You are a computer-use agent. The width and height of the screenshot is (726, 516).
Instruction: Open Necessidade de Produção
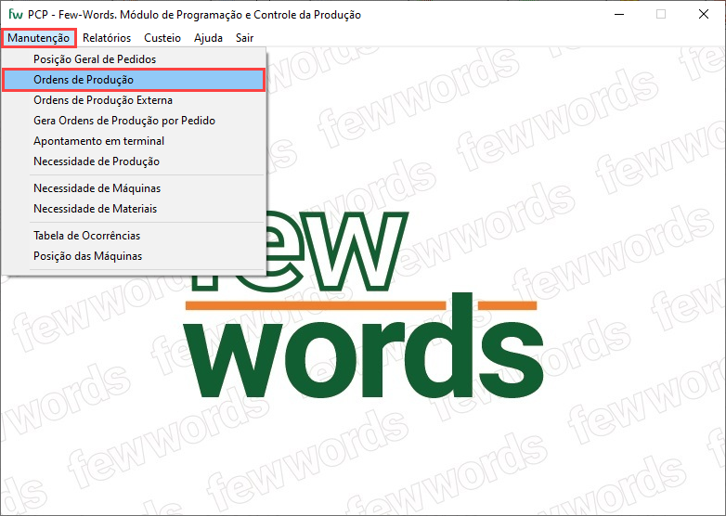134,161
